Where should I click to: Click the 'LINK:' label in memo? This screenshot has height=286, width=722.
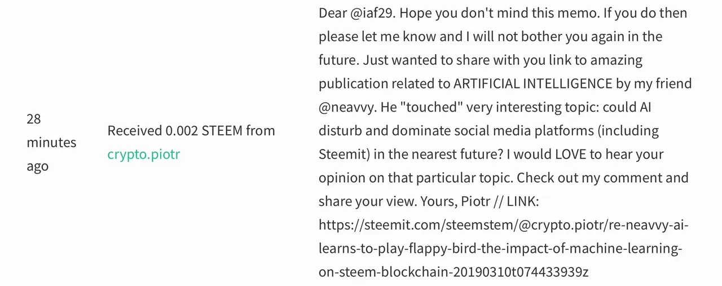coord(523,201)
